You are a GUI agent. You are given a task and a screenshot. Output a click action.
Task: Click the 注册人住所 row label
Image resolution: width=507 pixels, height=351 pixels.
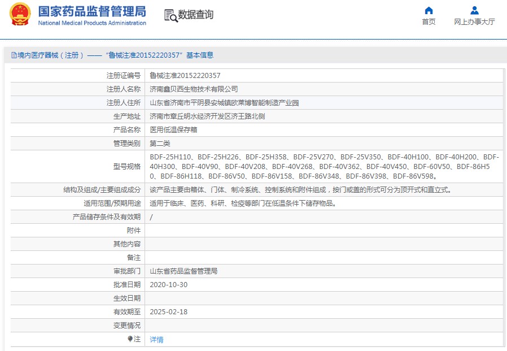coord(124,103)
